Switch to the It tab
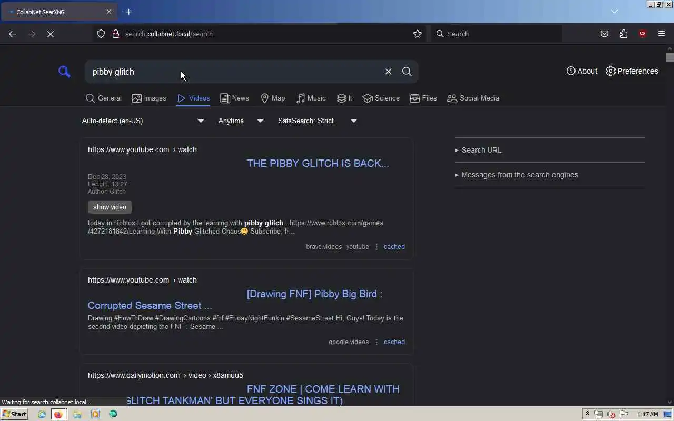 [345, 98]
